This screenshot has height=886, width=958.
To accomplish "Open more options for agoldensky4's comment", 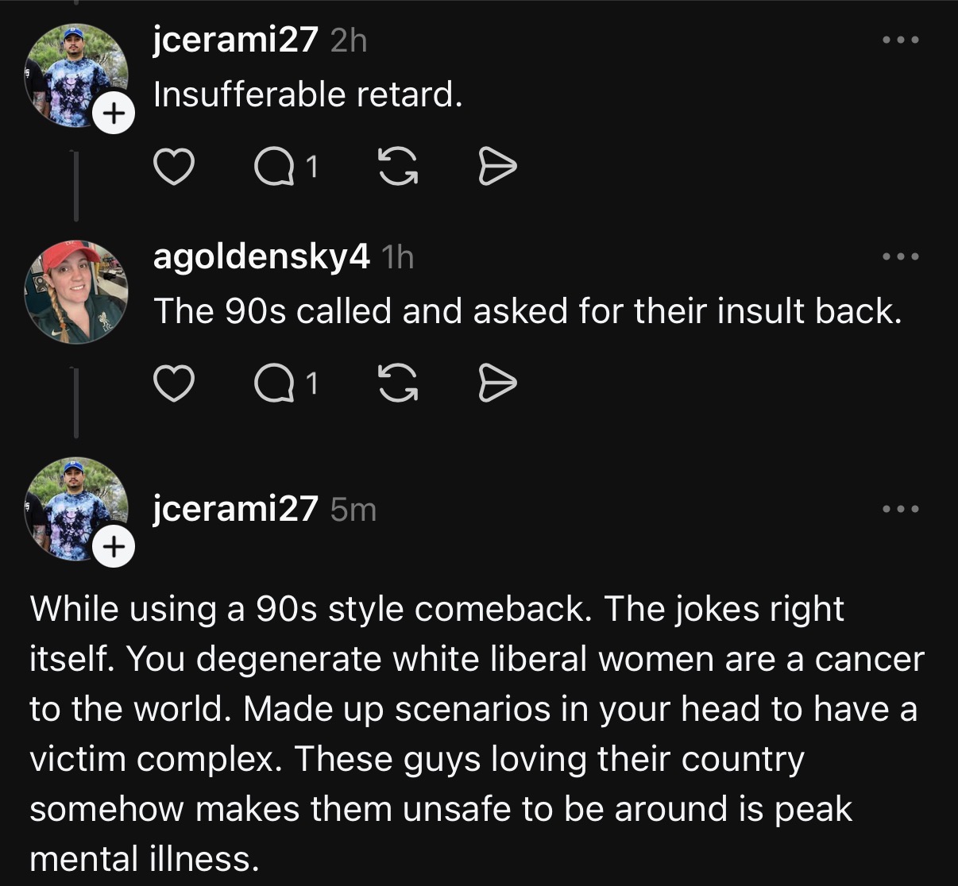I will pyautogui.click(x=901, y=256).
